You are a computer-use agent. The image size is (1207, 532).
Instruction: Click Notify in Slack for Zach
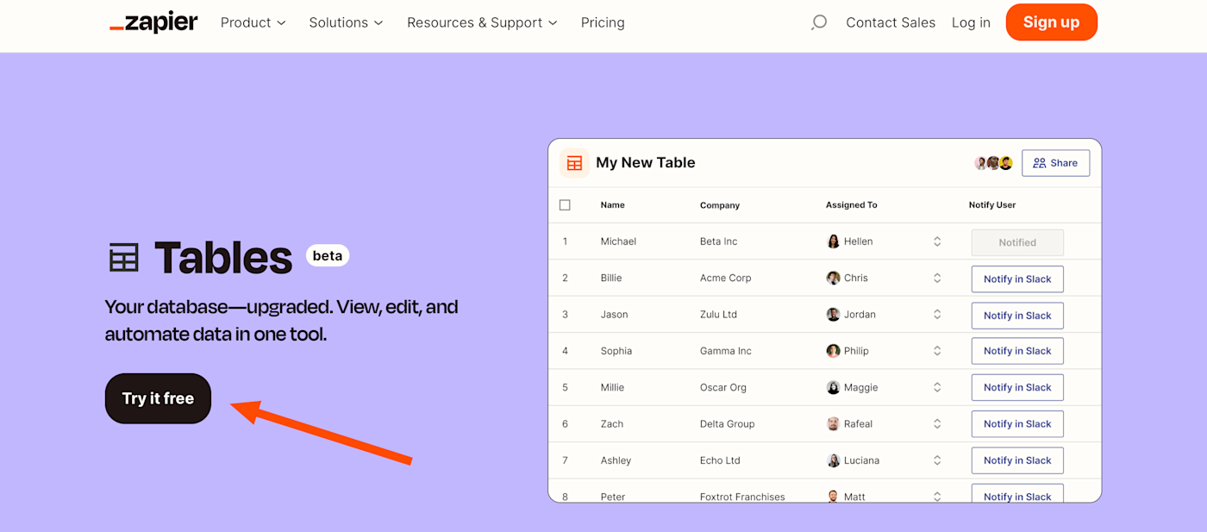click(1017, 424)
